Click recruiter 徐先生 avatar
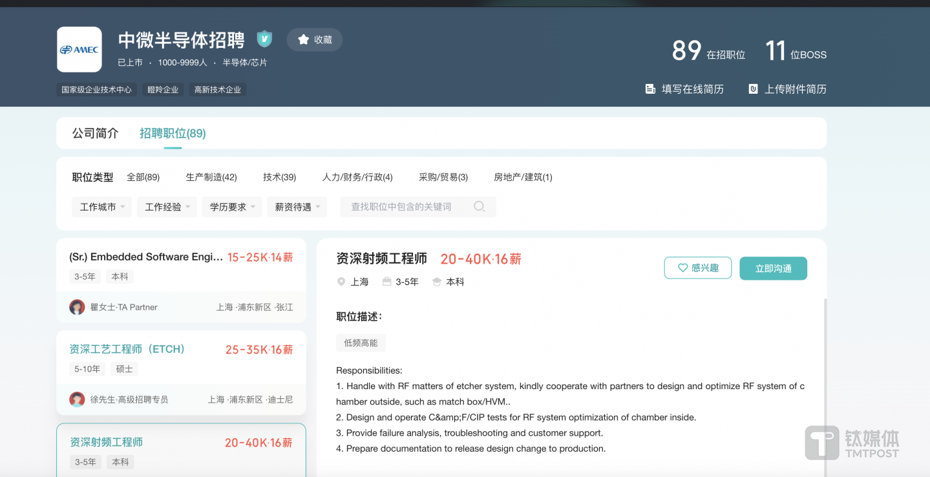This screenshot has height=477, width=930. click(77, 399)
